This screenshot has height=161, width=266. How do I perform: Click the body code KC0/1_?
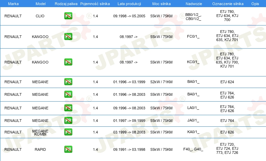[193, 62]
